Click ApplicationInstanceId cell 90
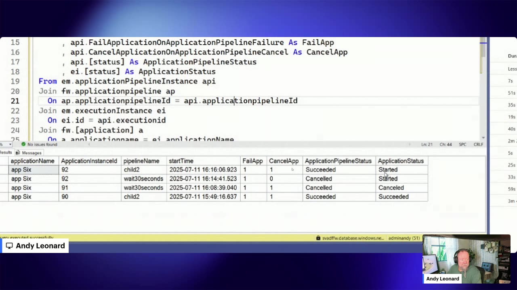 tap(90, 197)
